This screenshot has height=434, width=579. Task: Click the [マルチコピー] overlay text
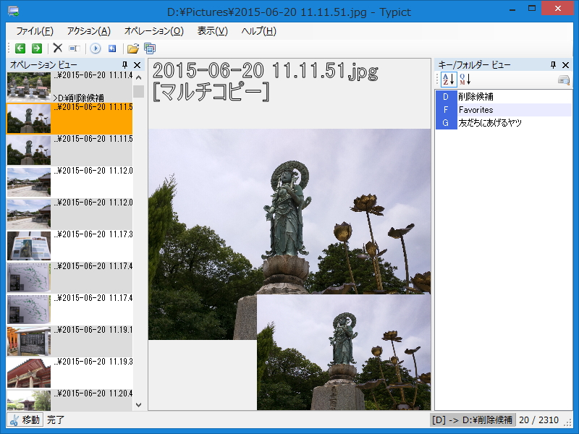click(x=211, y=92)
